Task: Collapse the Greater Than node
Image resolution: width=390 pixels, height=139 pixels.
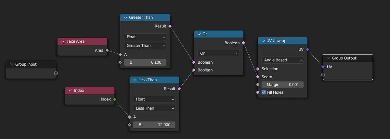Action: (x=125, y=17)
